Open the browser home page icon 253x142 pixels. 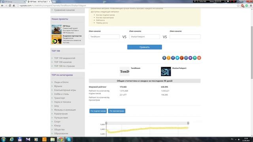coord(14,6)
